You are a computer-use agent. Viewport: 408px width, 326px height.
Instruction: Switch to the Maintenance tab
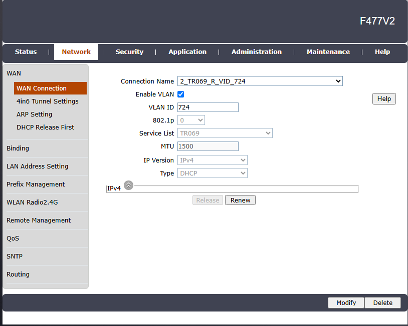(x=328, y=52)
